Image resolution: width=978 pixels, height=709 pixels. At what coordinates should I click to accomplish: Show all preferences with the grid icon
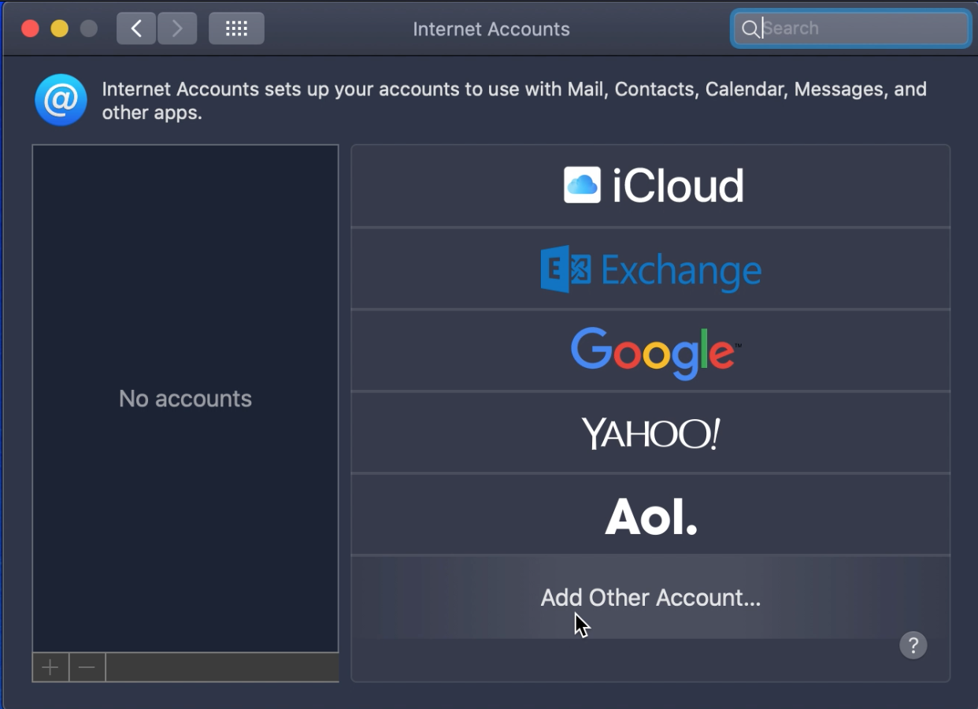pyautogui.click(x=236, y=29)
